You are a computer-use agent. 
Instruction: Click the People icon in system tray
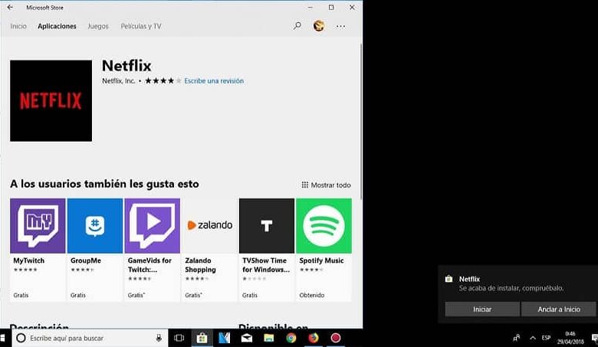pos(517,338)
